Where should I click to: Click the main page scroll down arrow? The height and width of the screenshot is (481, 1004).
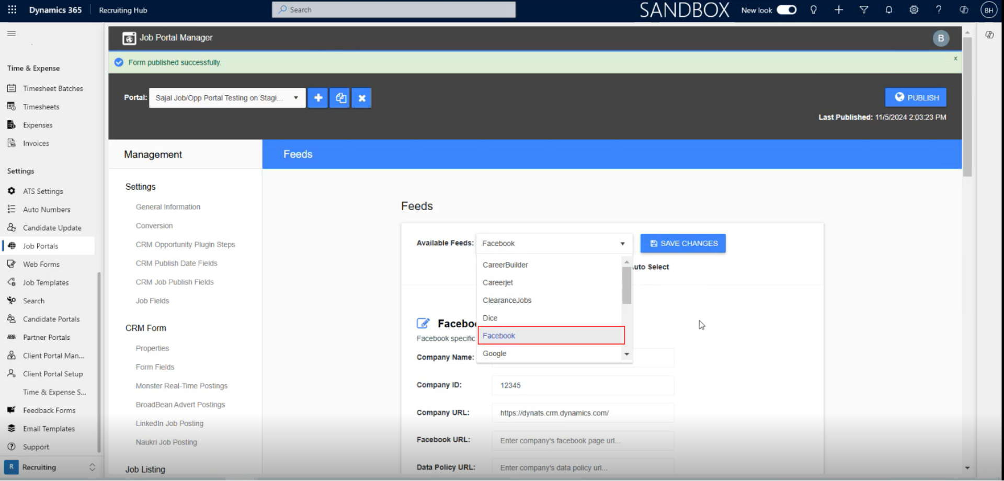pos(967,468)
